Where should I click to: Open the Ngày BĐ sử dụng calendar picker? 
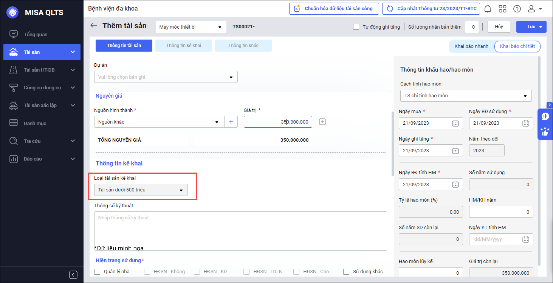click(x=526, y=123)
